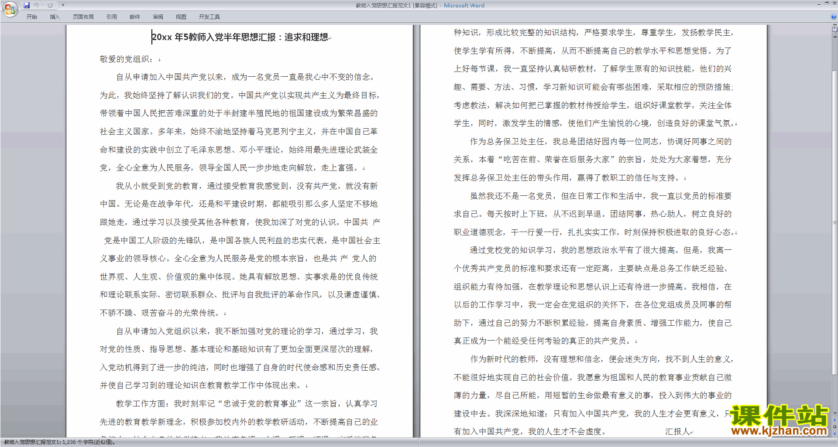Click the split handle above the scrollbar

click(x=835, y=25)
